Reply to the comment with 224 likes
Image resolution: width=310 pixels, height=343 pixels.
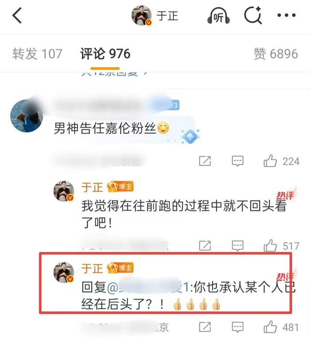pos(237,161)
